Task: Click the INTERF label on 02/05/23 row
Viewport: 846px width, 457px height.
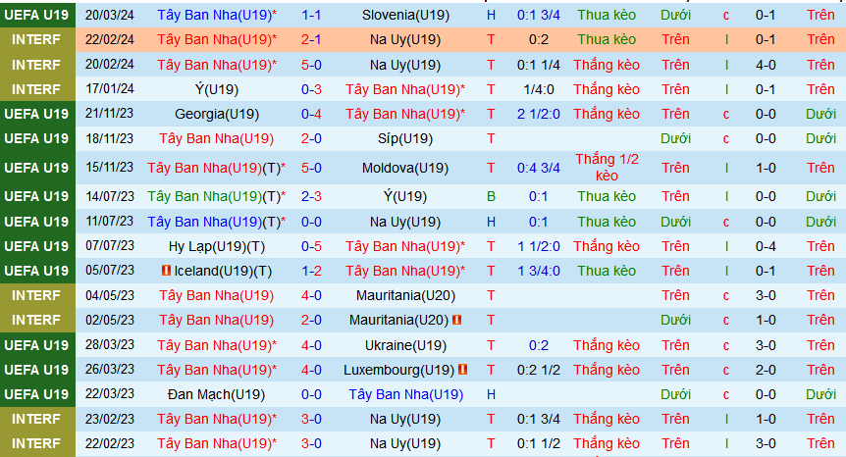Action: coord(36,320)
